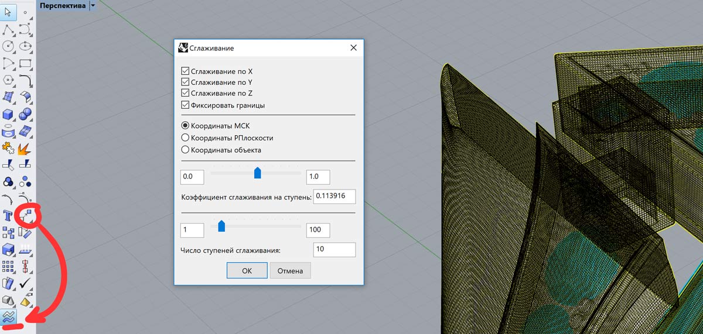Click the orange Explode tool

click(x=25, y=147)
